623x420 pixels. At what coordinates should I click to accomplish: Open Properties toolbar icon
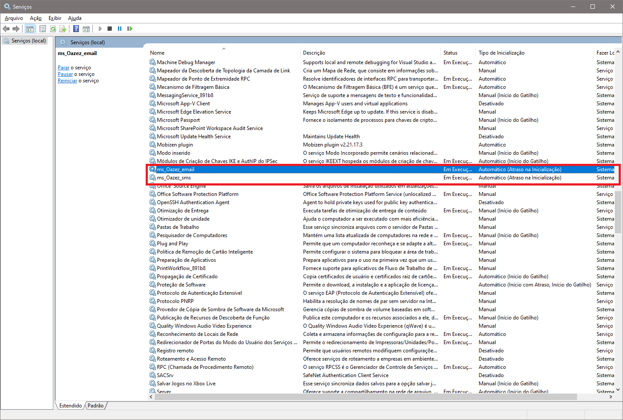[x=42, y=29]
